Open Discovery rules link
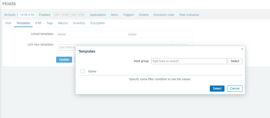Image resolution: width=270 pixels, height=118 pixels. pos(164,15)
